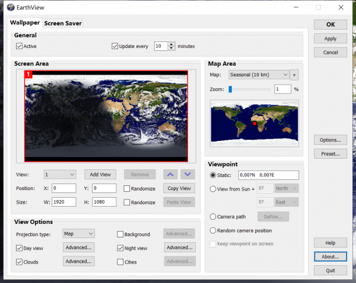Image resolution: width=356 pixels, height=283 pixels.
Task: Enable Randomize for Position
Action: [127, 188]
